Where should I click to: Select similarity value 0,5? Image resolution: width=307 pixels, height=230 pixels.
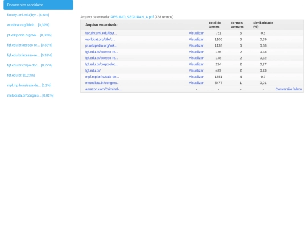point(263,33)
